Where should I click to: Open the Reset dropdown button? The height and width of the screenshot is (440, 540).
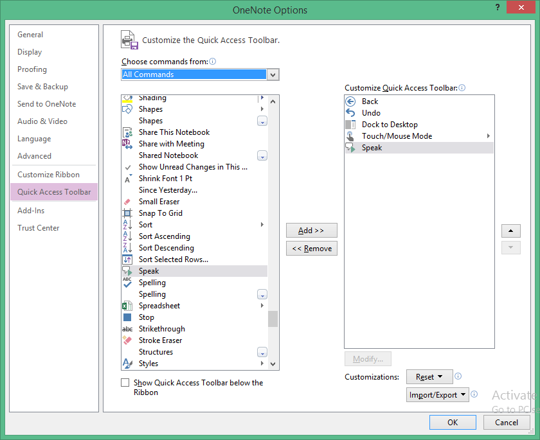(x=429, y=377)
